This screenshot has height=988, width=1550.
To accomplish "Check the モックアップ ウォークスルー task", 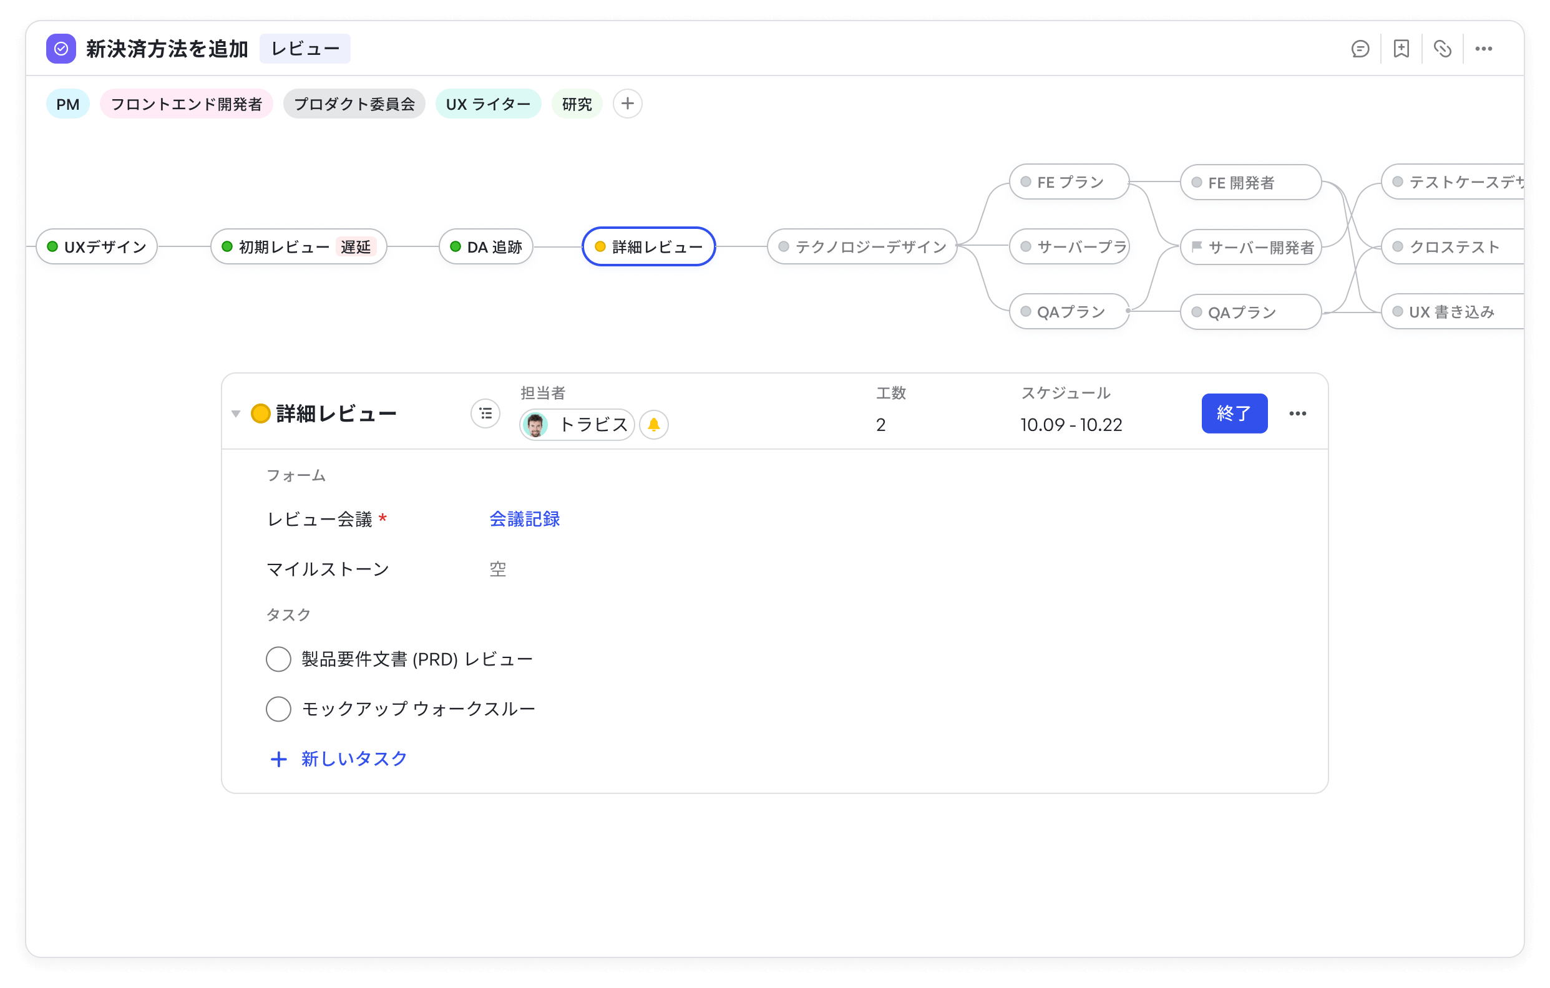I will coord(279,709).
